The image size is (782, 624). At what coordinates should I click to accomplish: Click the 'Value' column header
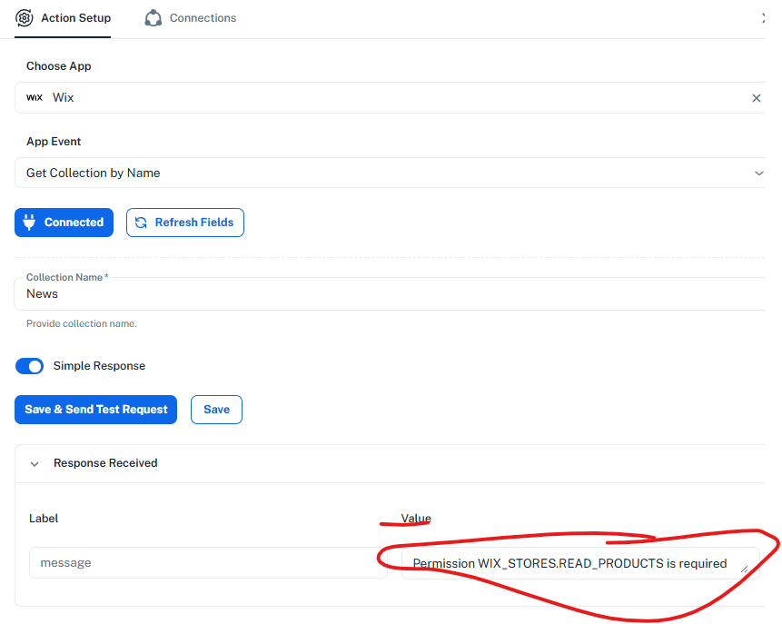(x=416, y=519)
